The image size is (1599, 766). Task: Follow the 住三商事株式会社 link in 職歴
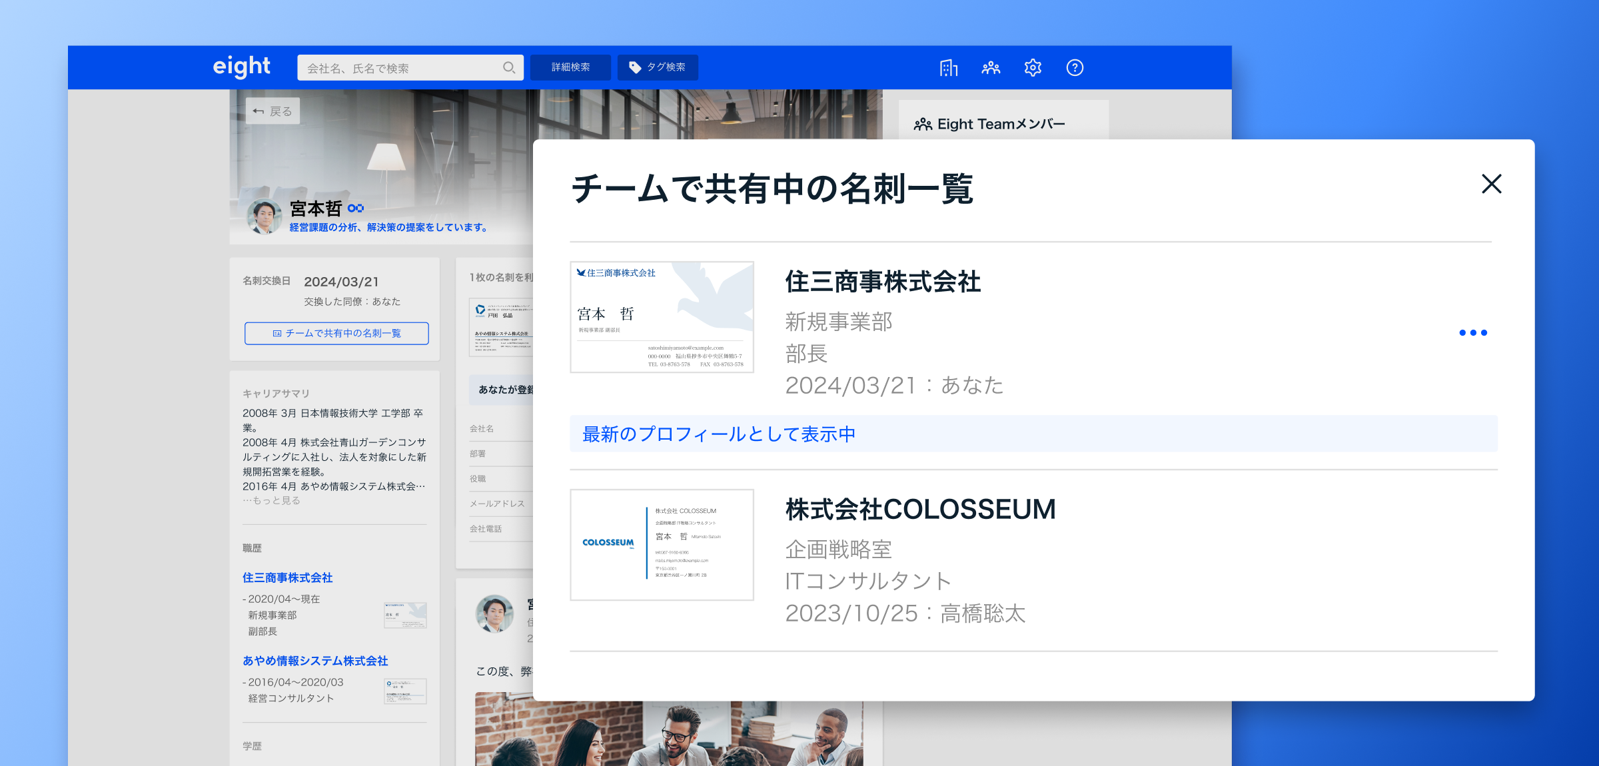[x=288, y=578]
